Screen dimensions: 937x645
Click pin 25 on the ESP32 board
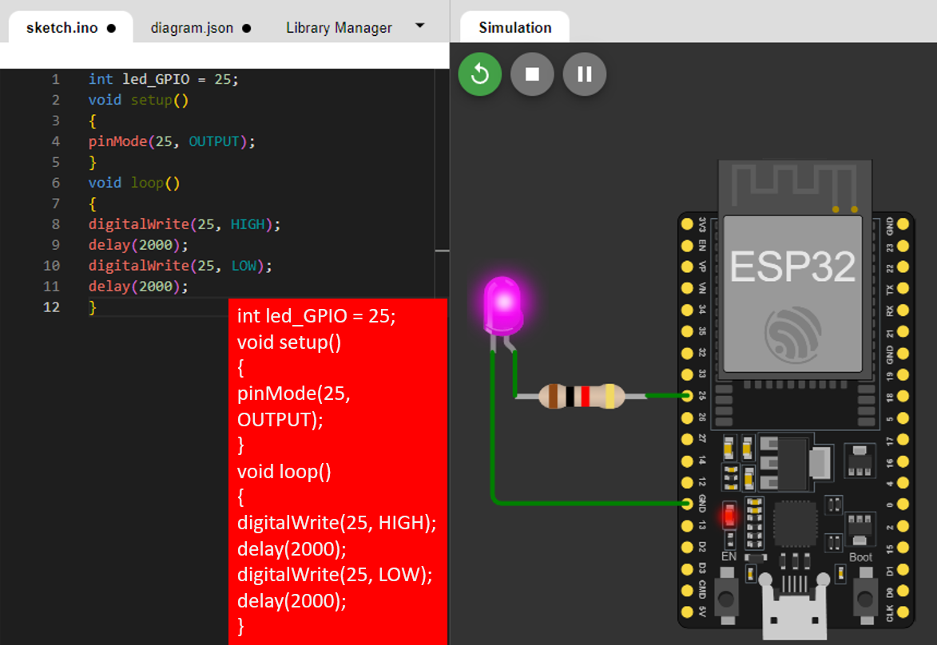(x=687, y=396)
